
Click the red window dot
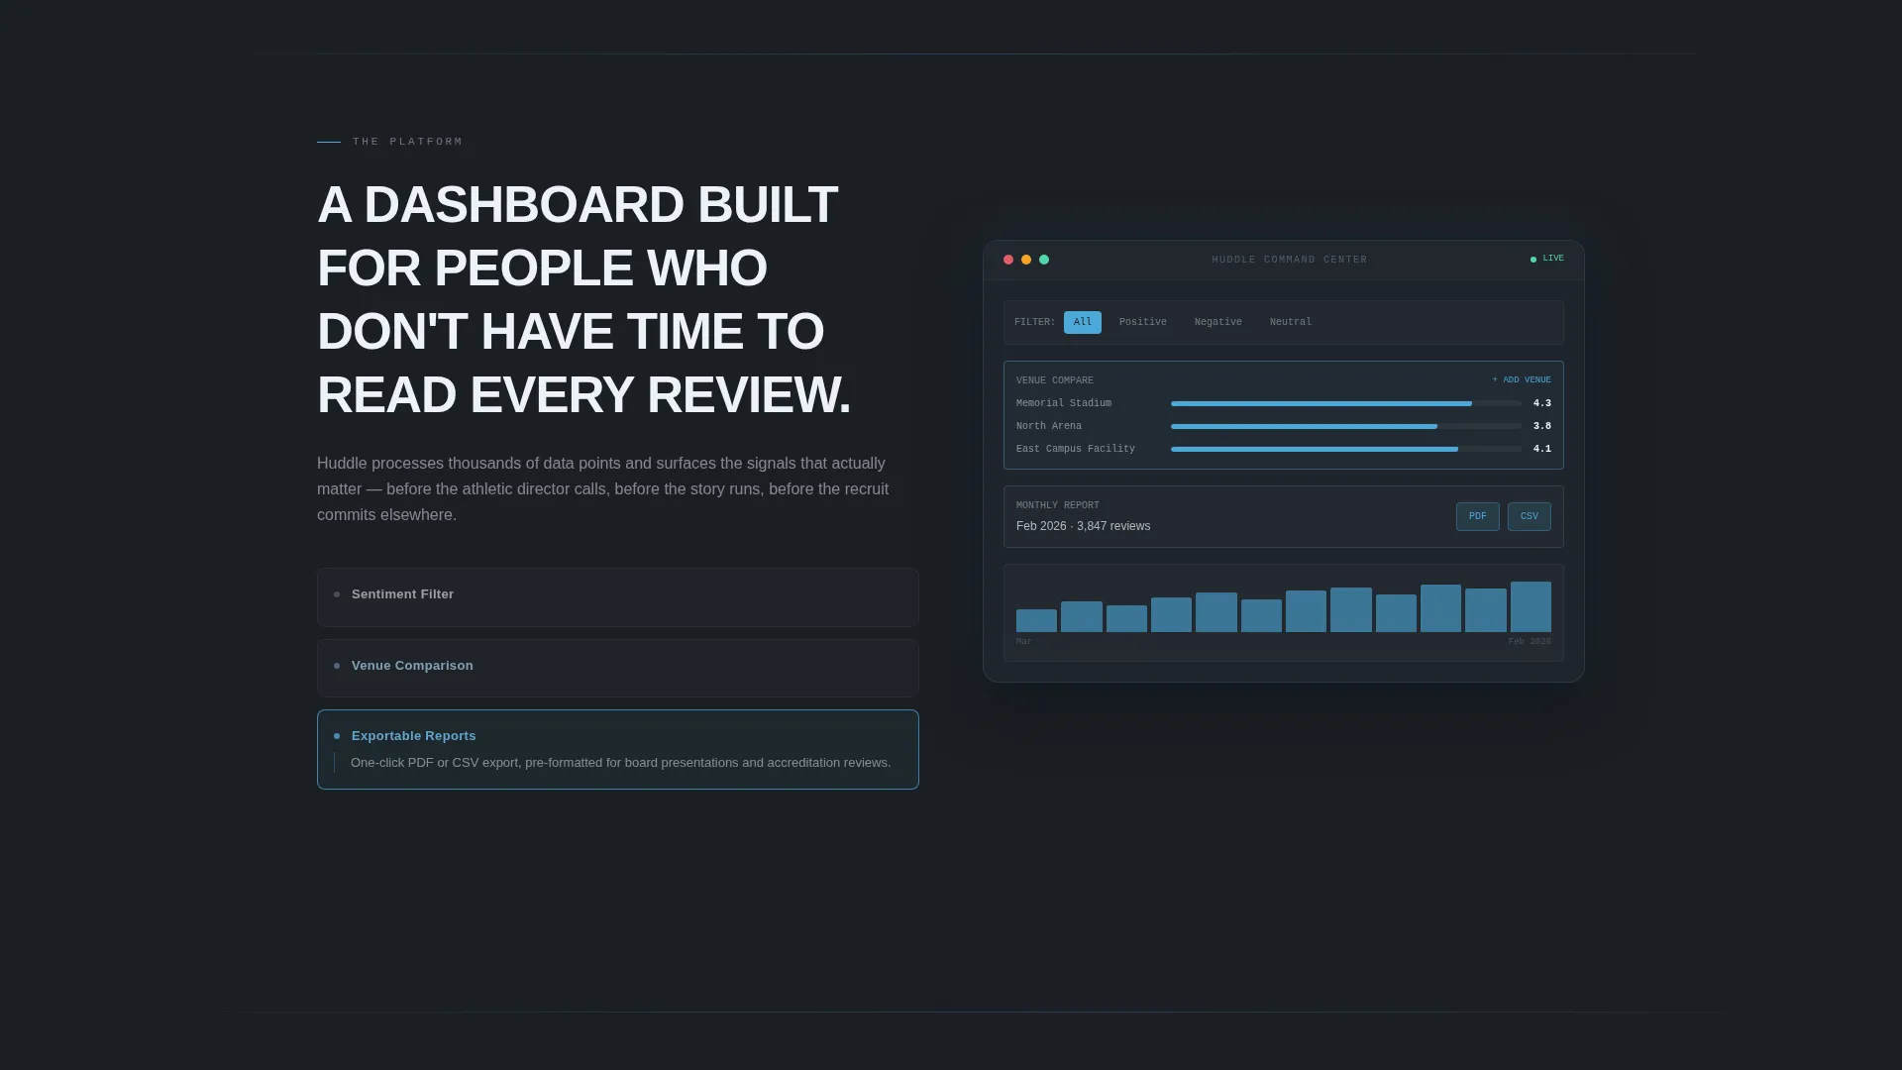click(1008, 260)
